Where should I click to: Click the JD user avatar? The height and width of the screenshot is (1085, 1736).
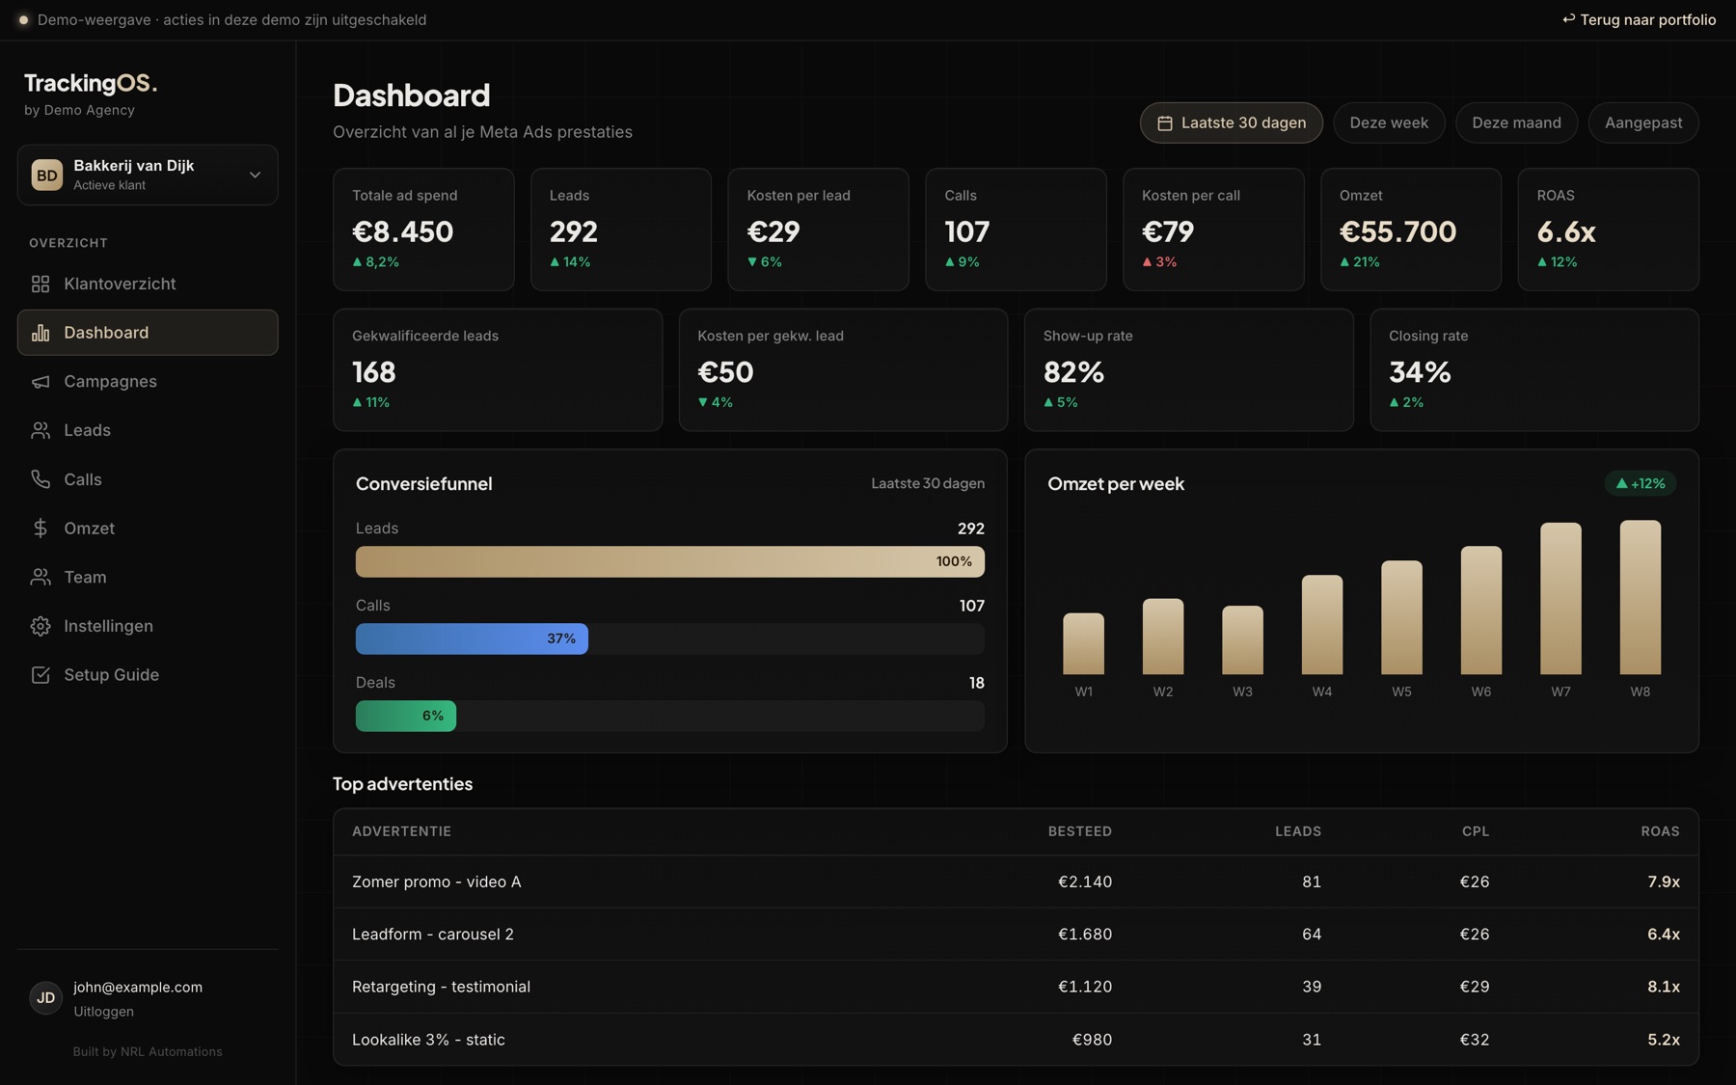coord(45,998)
